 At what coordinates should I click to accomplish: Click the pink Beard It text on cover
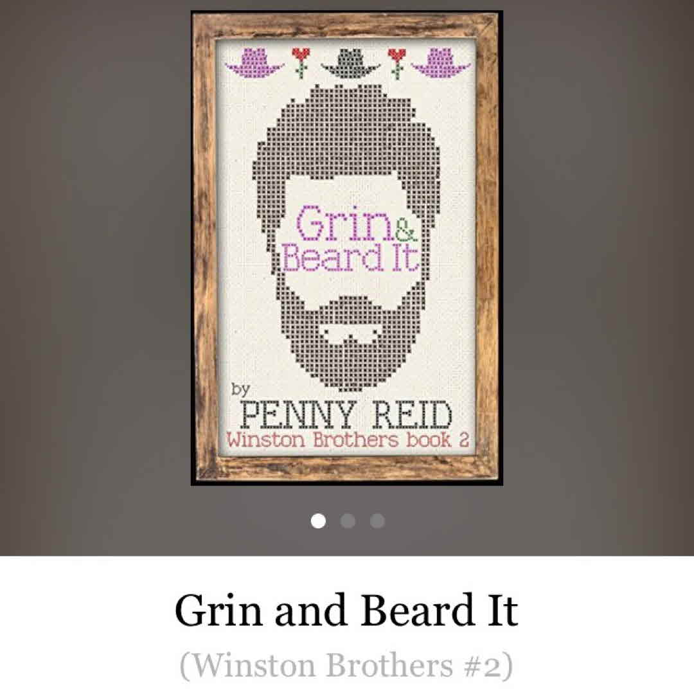click(350, 257)
